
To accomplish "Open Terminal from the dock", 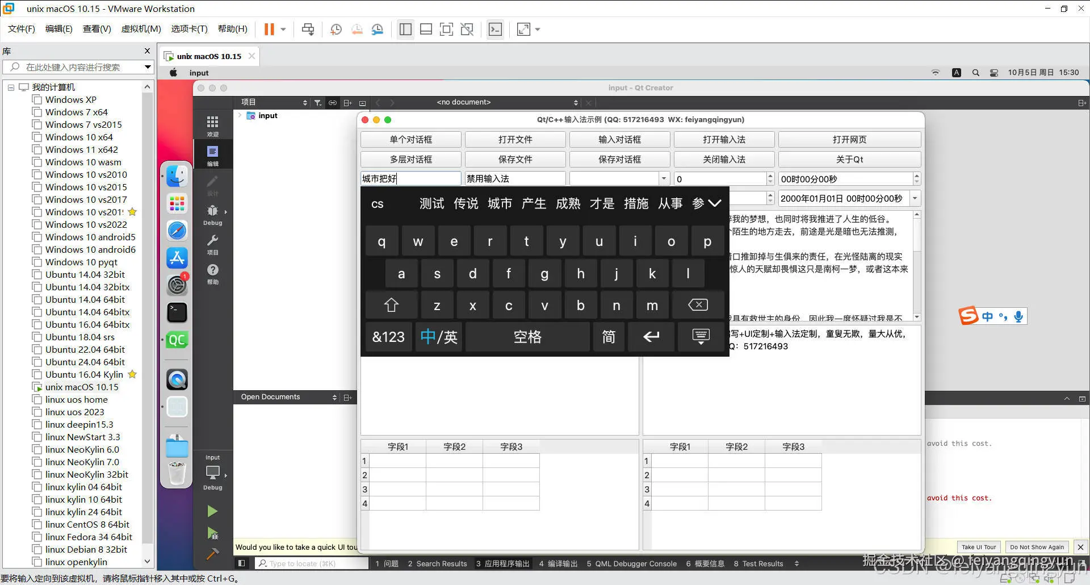I will pyautogui.click(x=177, y=312).
